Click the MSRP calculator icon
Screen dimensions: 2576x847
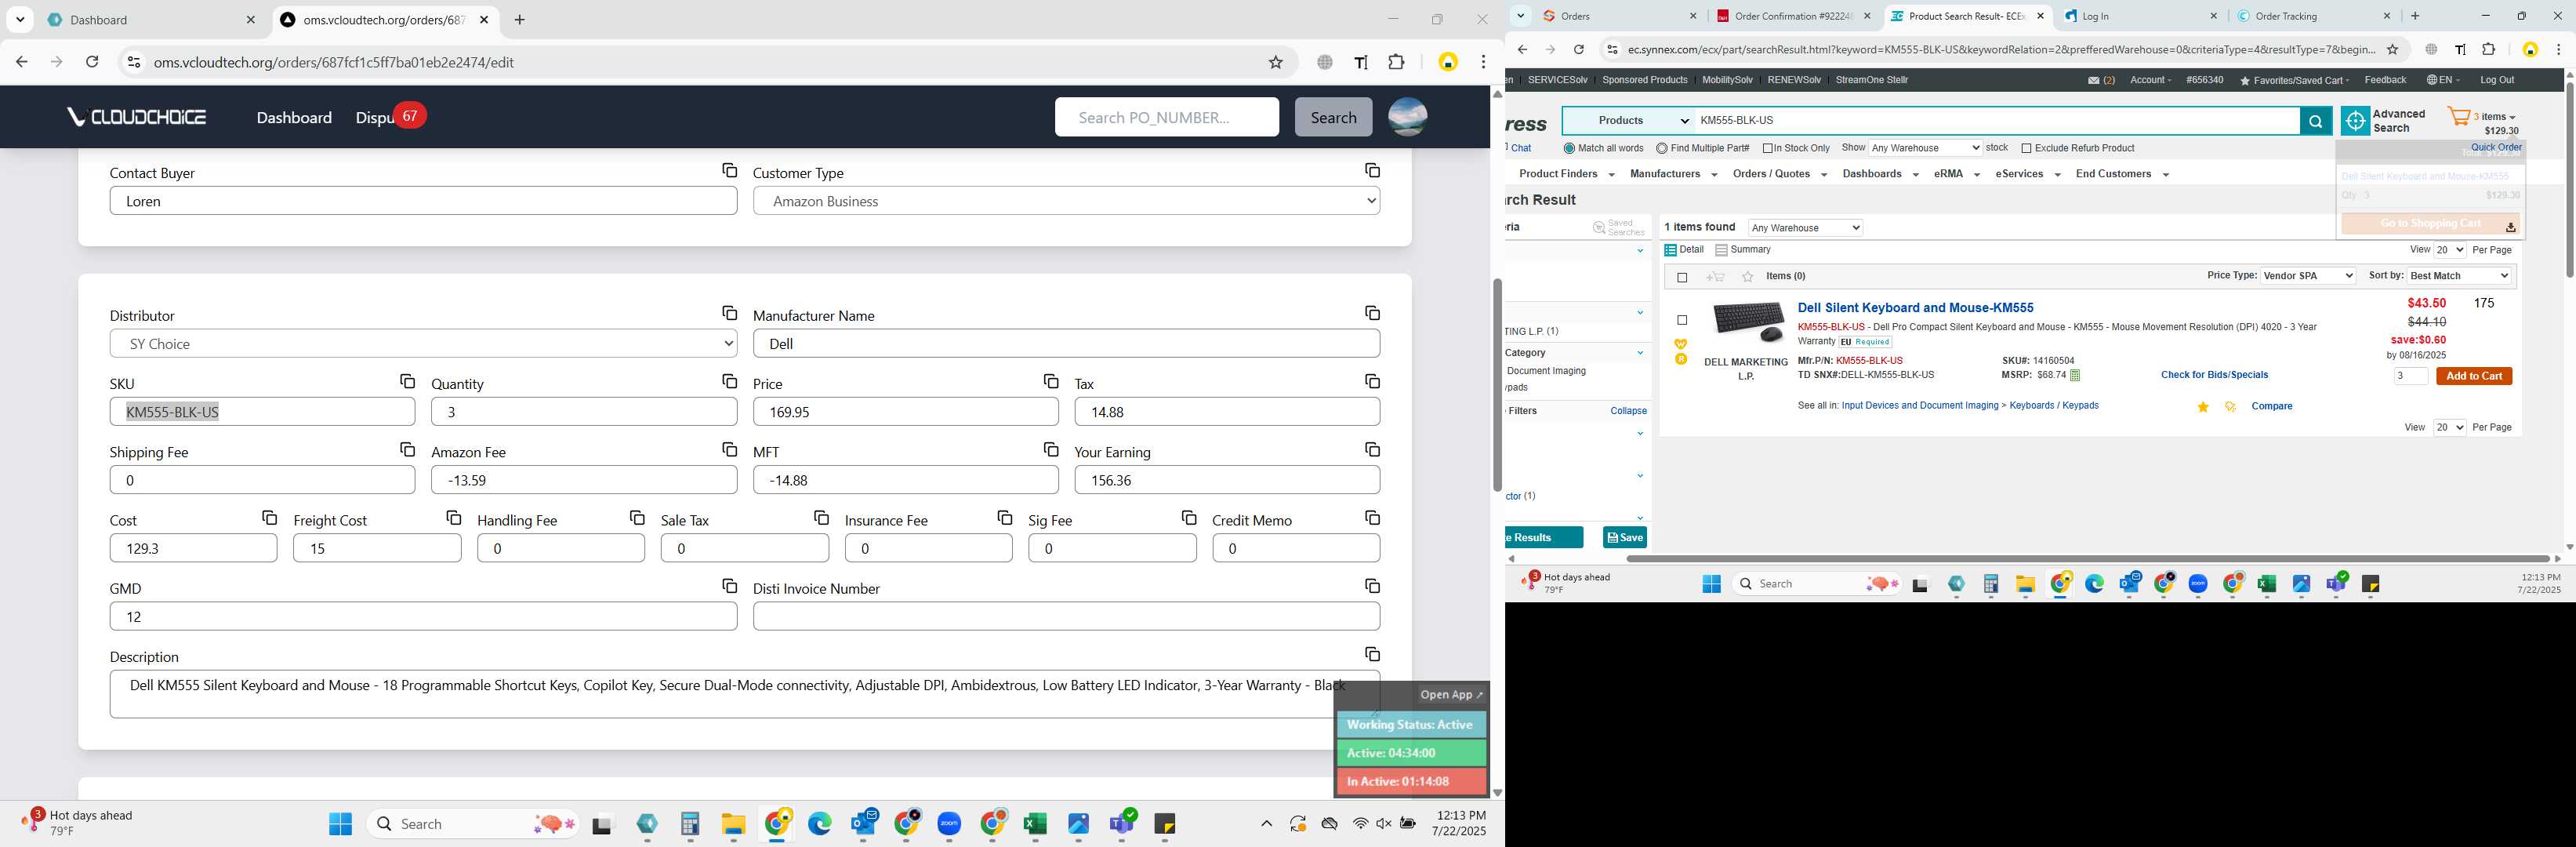2075,376
